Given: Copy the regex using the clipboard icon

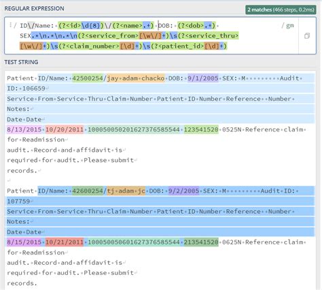Looking at the screenshot, I should pos(307,35).
